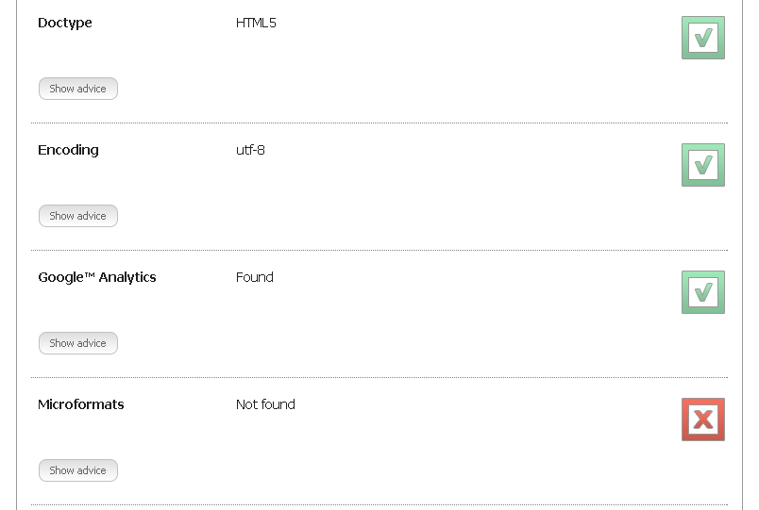Open the Microformats Show advice button
The image size is (759, 510).
(x=78, y=470)
